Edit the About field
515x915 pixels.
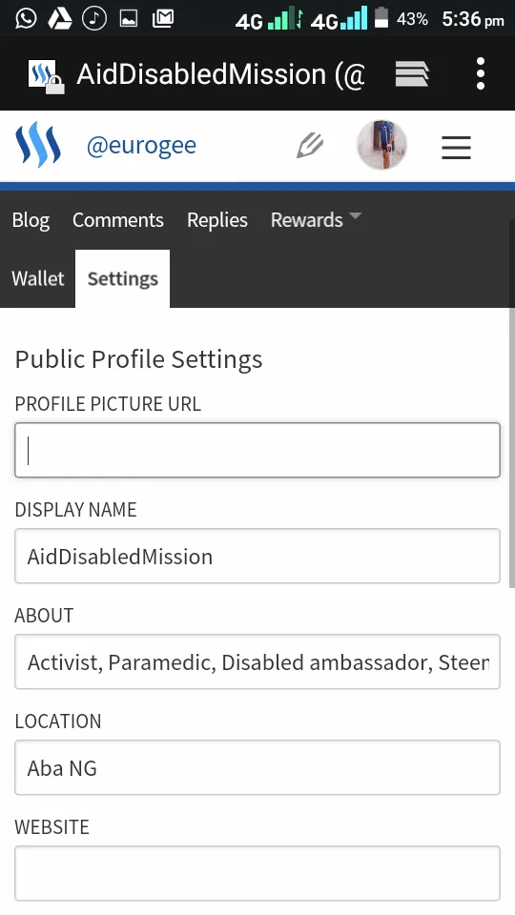coord(257,661)
